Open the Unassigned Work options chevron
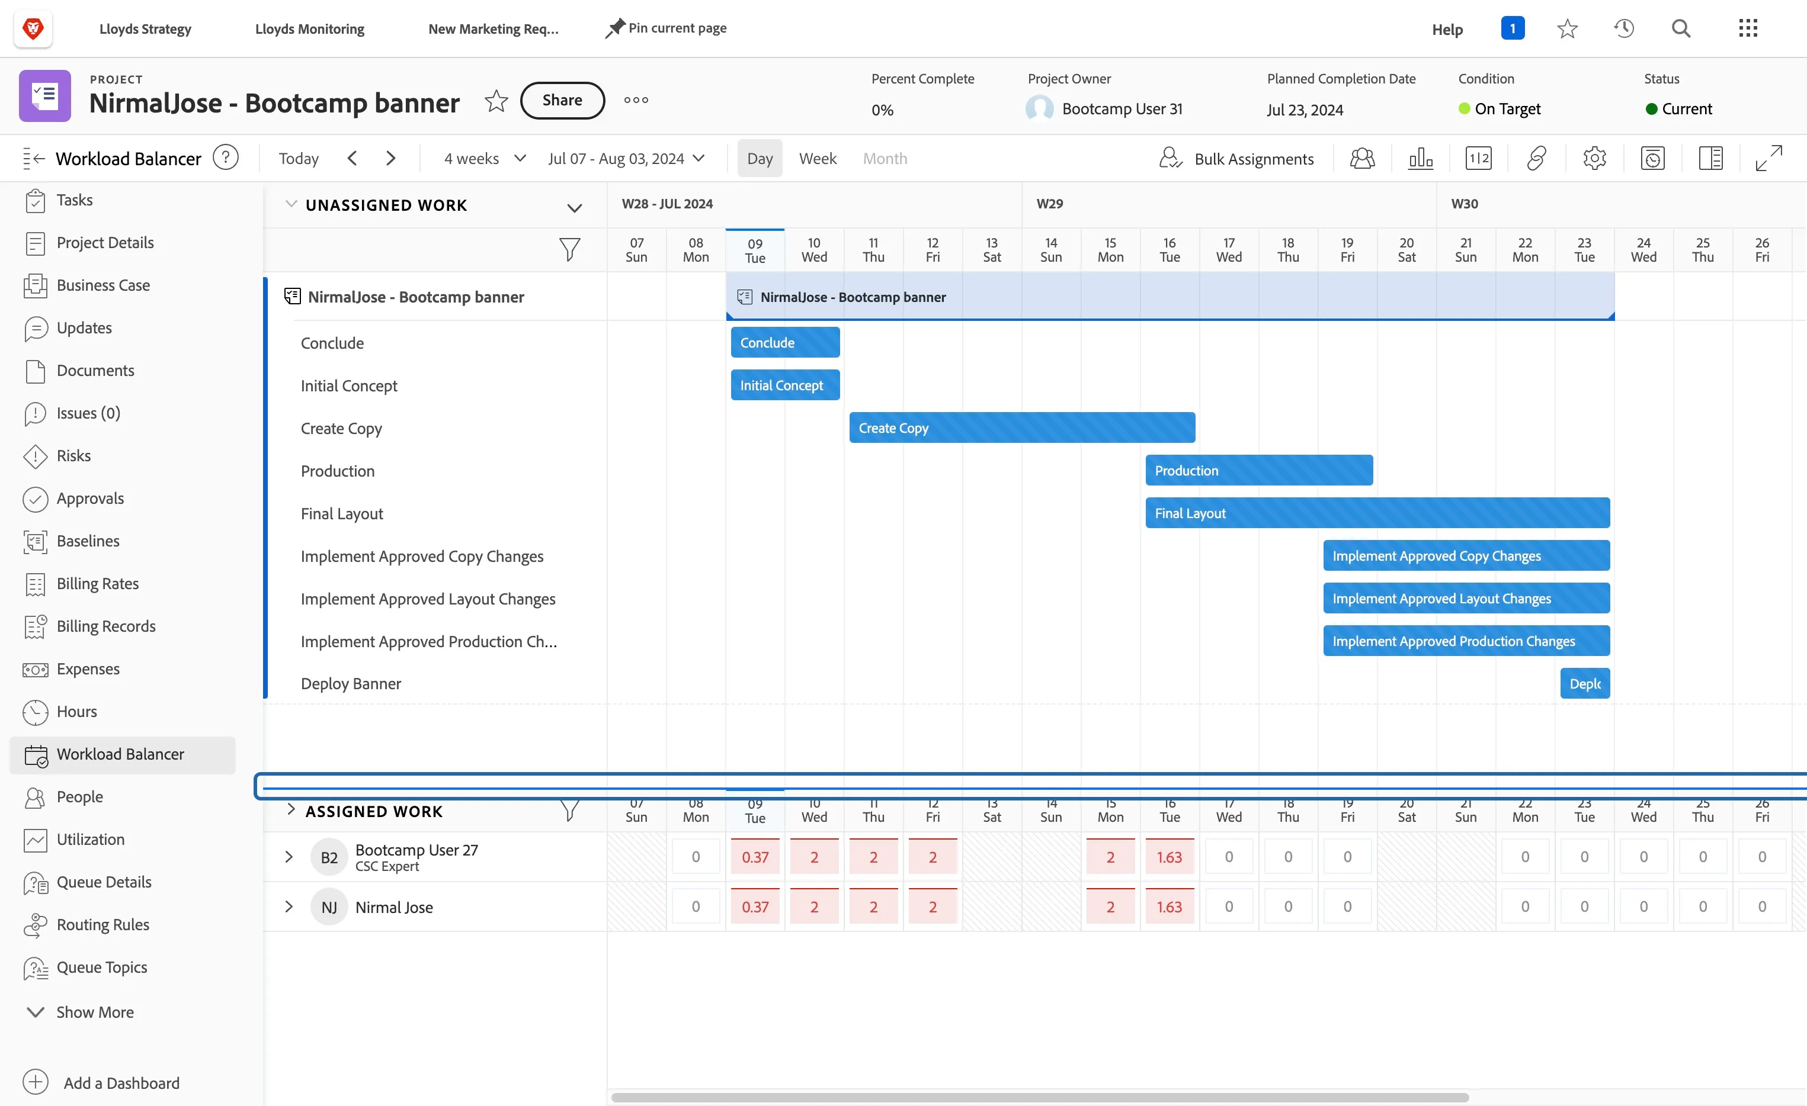The width and height of the screenshot is (1807, 1106). point(574,208)
